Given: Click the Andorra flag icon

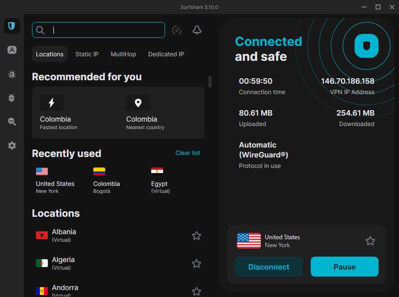Looking at the screenshot, I should click(x=42, y=291).
